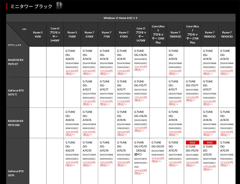Open DG-A5G70 model in RTX 5070 row
Image resolution: width=240 pixels, height=184 pixels.
coord(72,154)
